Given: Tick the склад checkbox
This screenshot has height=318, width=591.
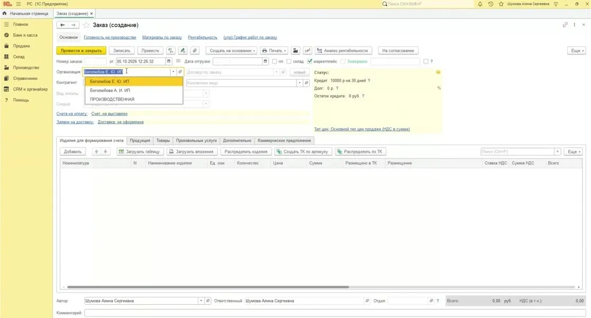Looking at the screenshot, I should (x=289, y=61).
